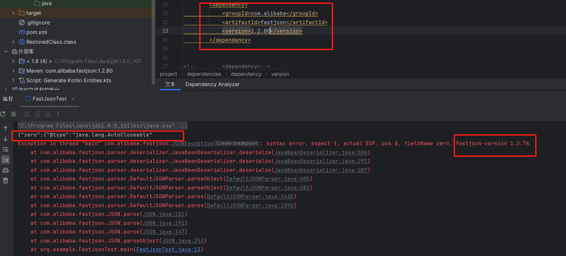Select the 文本 editor tab
Image resolution: width=566 pixels, height=256 pixels.
(x=170, y=84)
